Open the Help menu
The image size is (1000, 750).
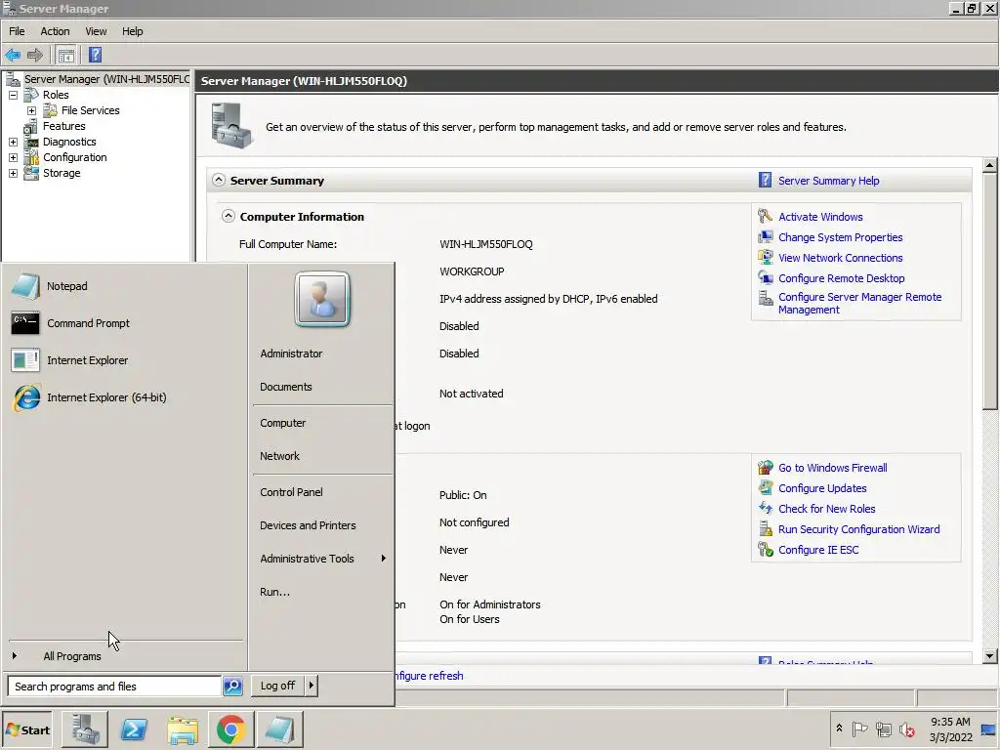[133, 31]
